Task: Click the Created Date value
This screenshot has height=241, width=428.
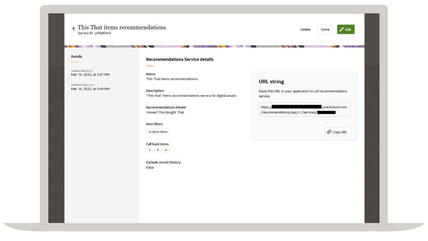Action: 90,75
